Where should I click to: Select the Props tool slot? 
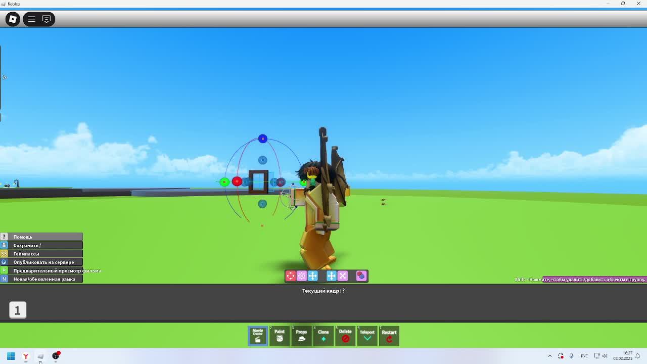[x=301, y=336]
